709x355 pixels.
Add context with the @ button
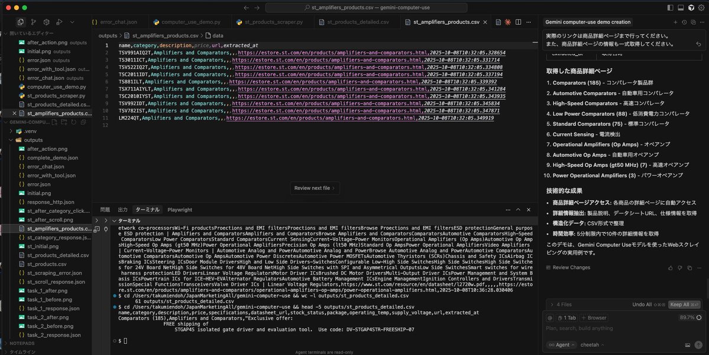pyautogui.click(x=550, y=318)
